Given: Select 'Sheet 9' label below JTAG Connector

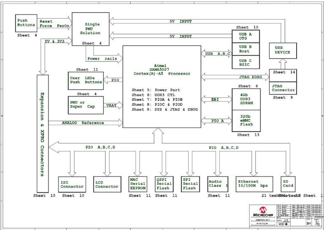Looking at the screenshot, I should pos(282,97).
